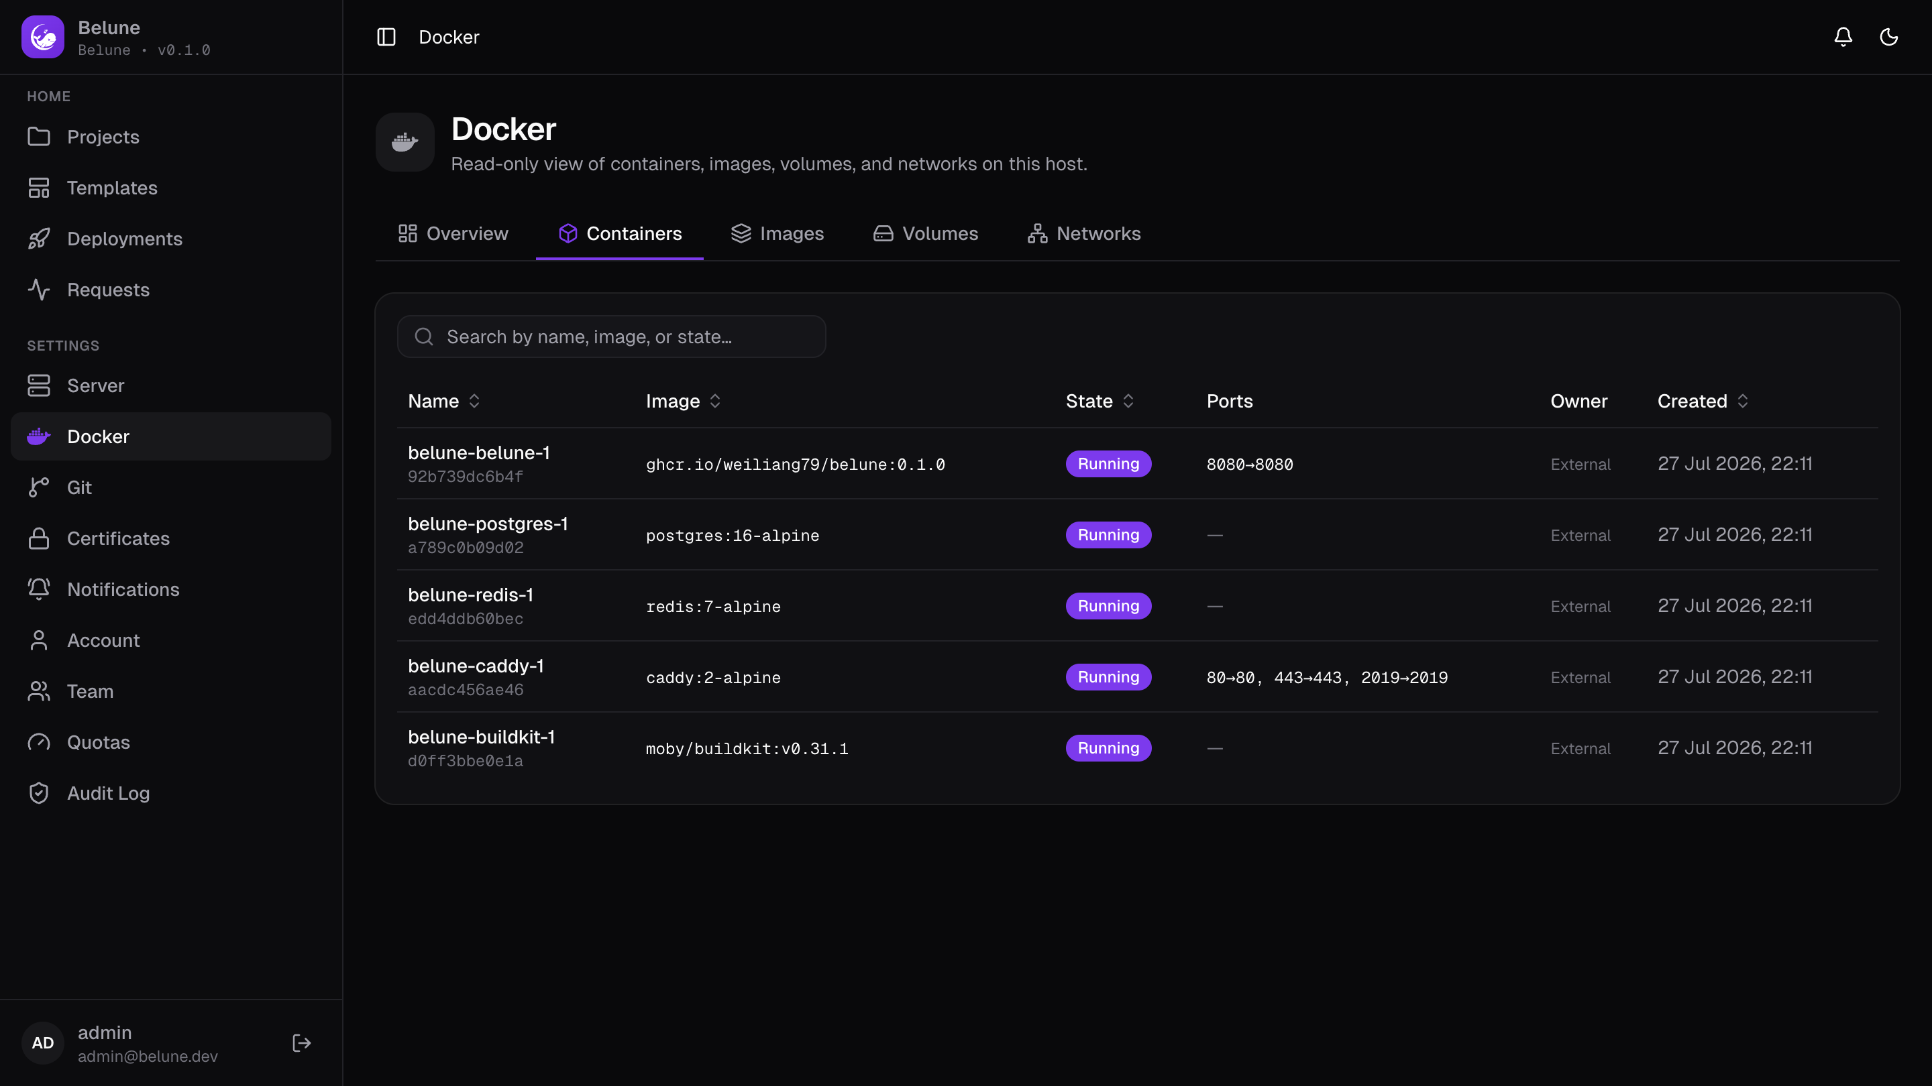Go to Deployments page
The width and height of the screenshot is (1932, 1086).
171,239
